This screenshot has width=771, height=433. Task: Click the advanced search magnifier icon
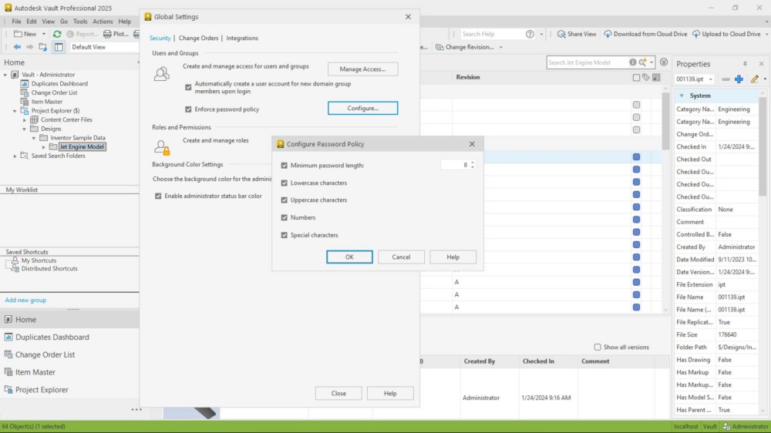point(643,62)
